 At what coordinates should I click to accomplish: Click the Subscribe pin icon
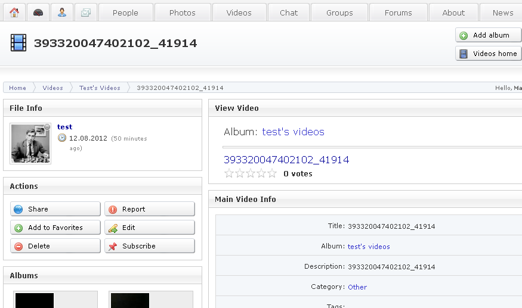[113, 247]
